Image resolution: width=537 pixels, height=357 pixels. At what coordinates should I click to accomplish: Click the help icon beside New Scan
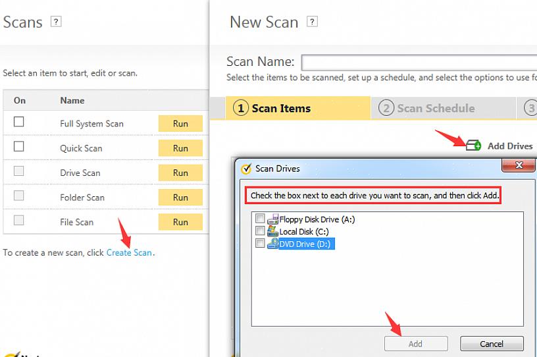(313, 22)
